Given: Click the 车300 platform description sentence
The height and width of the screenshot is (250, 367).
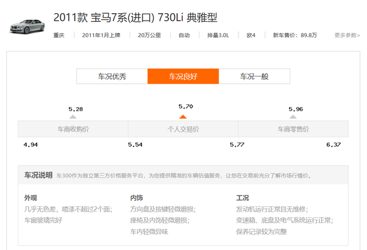Looking at the screenshot, I should pyautogui.click(x=184, y=175).
